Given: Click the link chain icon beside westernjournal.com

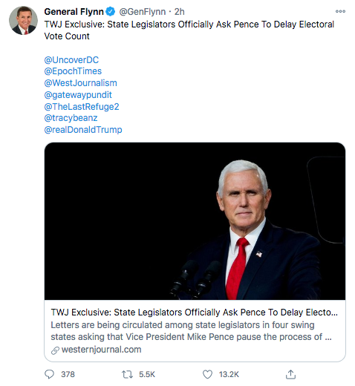Looking at the screenshot, I should [55, 350].
